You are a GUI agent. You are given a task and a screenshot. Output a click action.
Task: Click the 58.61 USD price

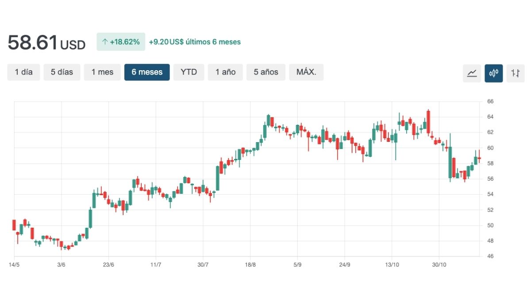46,43
